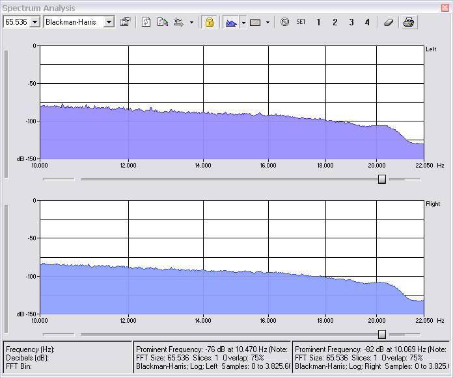This screenshot has height=378, width=453.
Task: Select snapshot button 3
Action: [x=351, y=22]
